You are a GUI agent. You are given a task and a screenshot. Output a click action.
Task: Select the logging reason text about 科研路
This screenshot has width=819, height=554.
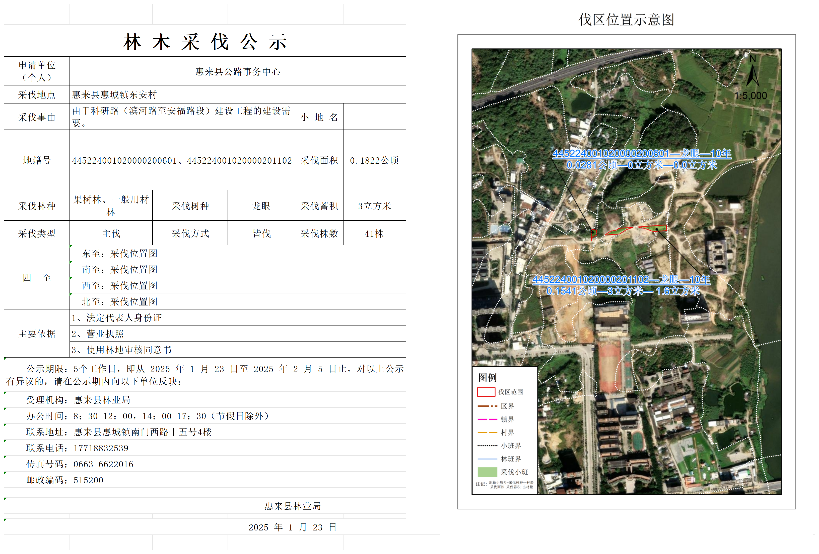(182, 117)
